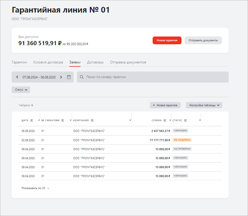This screenshot has width=248, height=216.
Task: Go to next date range arrow
Action: coord(61,77)
